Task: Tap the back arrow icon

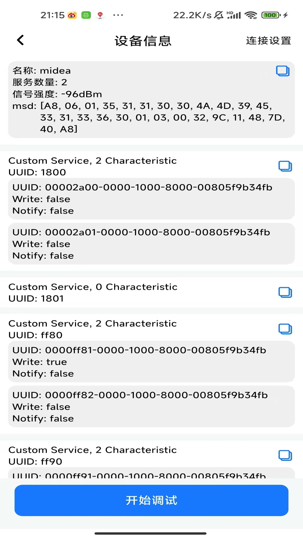Action: click(x=20, y=40)
